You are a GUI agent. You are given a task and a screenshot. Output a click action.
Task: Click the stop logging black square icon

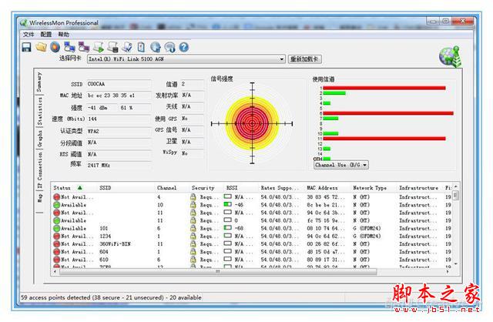coord(112,47)
